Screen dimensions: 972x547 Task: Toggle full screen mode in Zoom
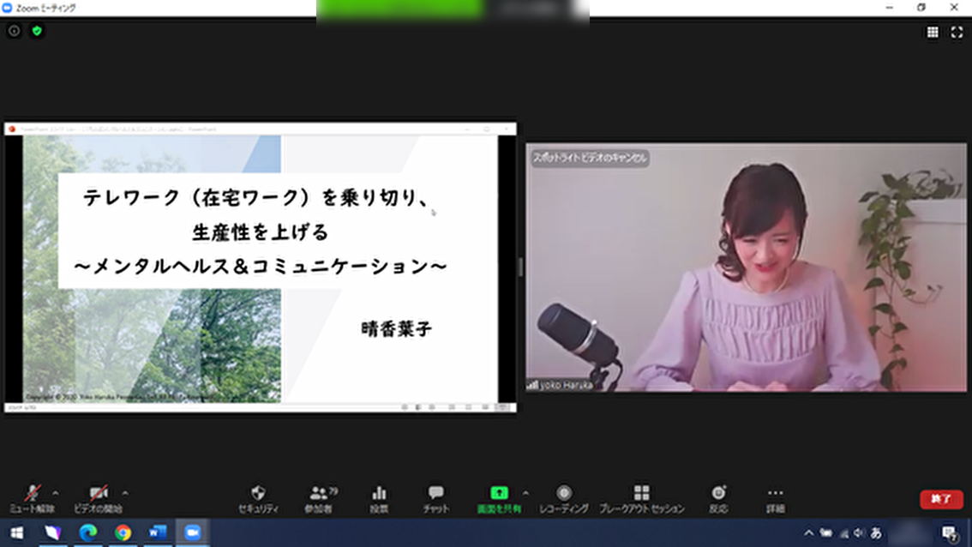click(x=957, y=33)
